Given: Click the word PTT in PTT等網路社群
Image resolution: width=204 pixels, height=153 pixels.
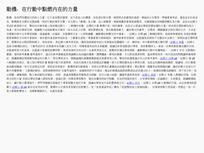Looking at the screenshot, I should [40, 83].
